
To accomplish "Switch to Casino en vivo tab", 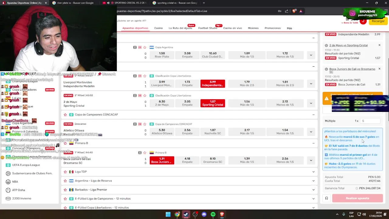I will pos(232,28).
